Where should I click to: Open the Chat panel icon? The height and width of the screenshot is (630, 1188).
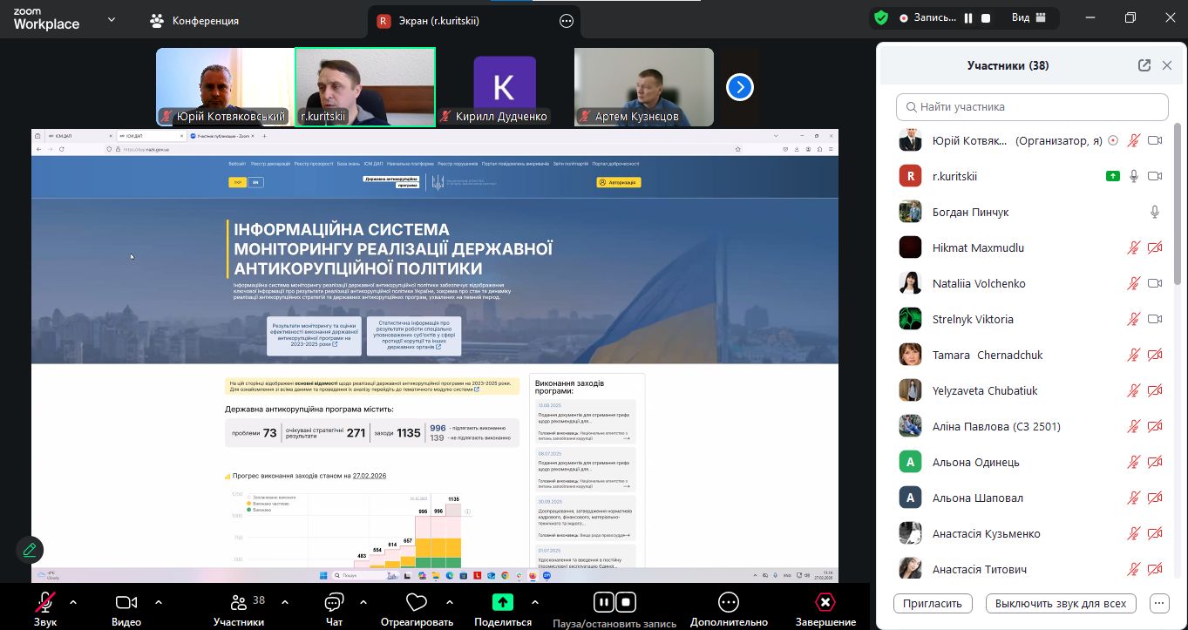click(x=334, y=603)
